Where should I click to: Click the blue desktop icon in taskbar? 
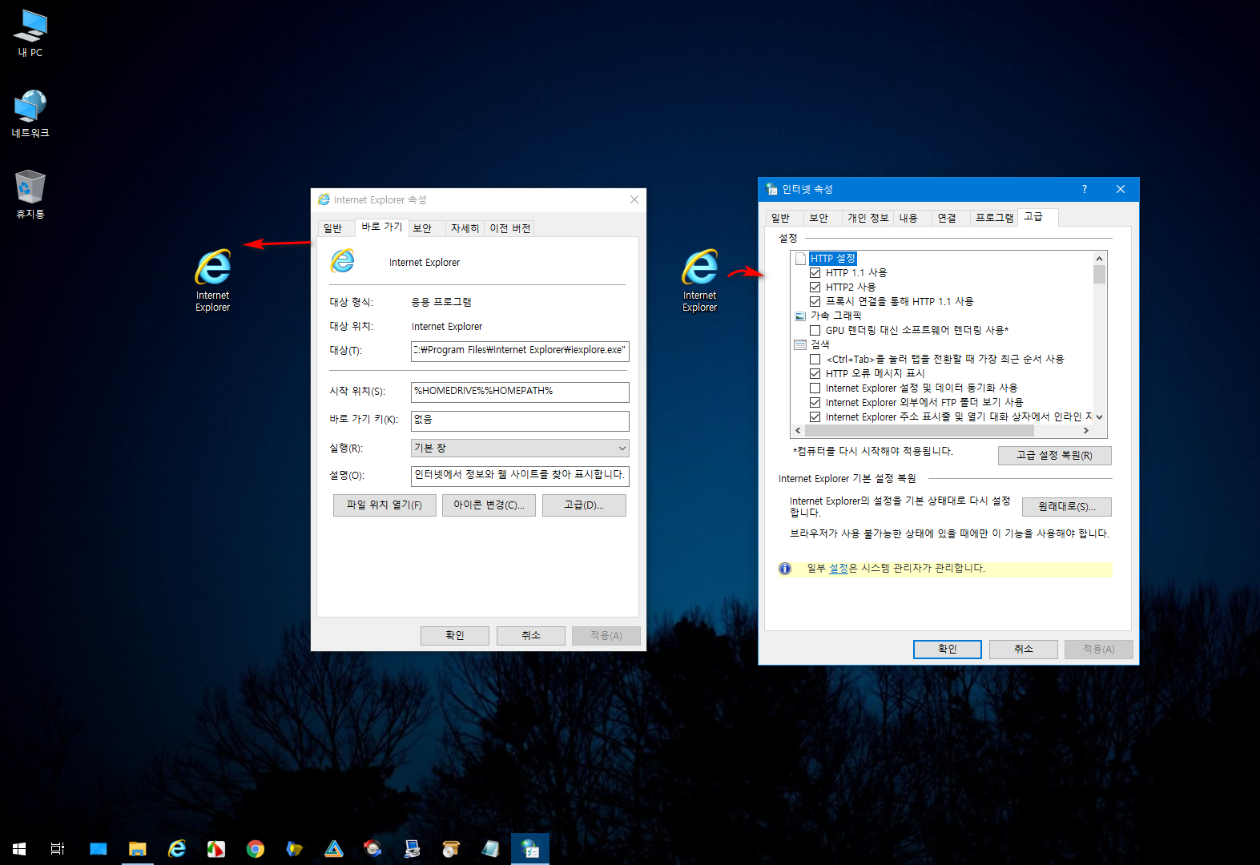(99, 848)
